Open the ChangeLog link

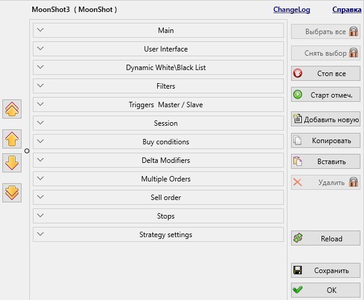coord(292,10)
